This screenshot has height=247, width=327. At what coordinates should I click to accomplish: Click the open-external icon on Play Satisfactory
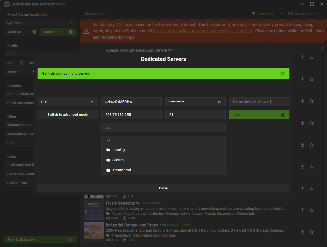(70, 240)
